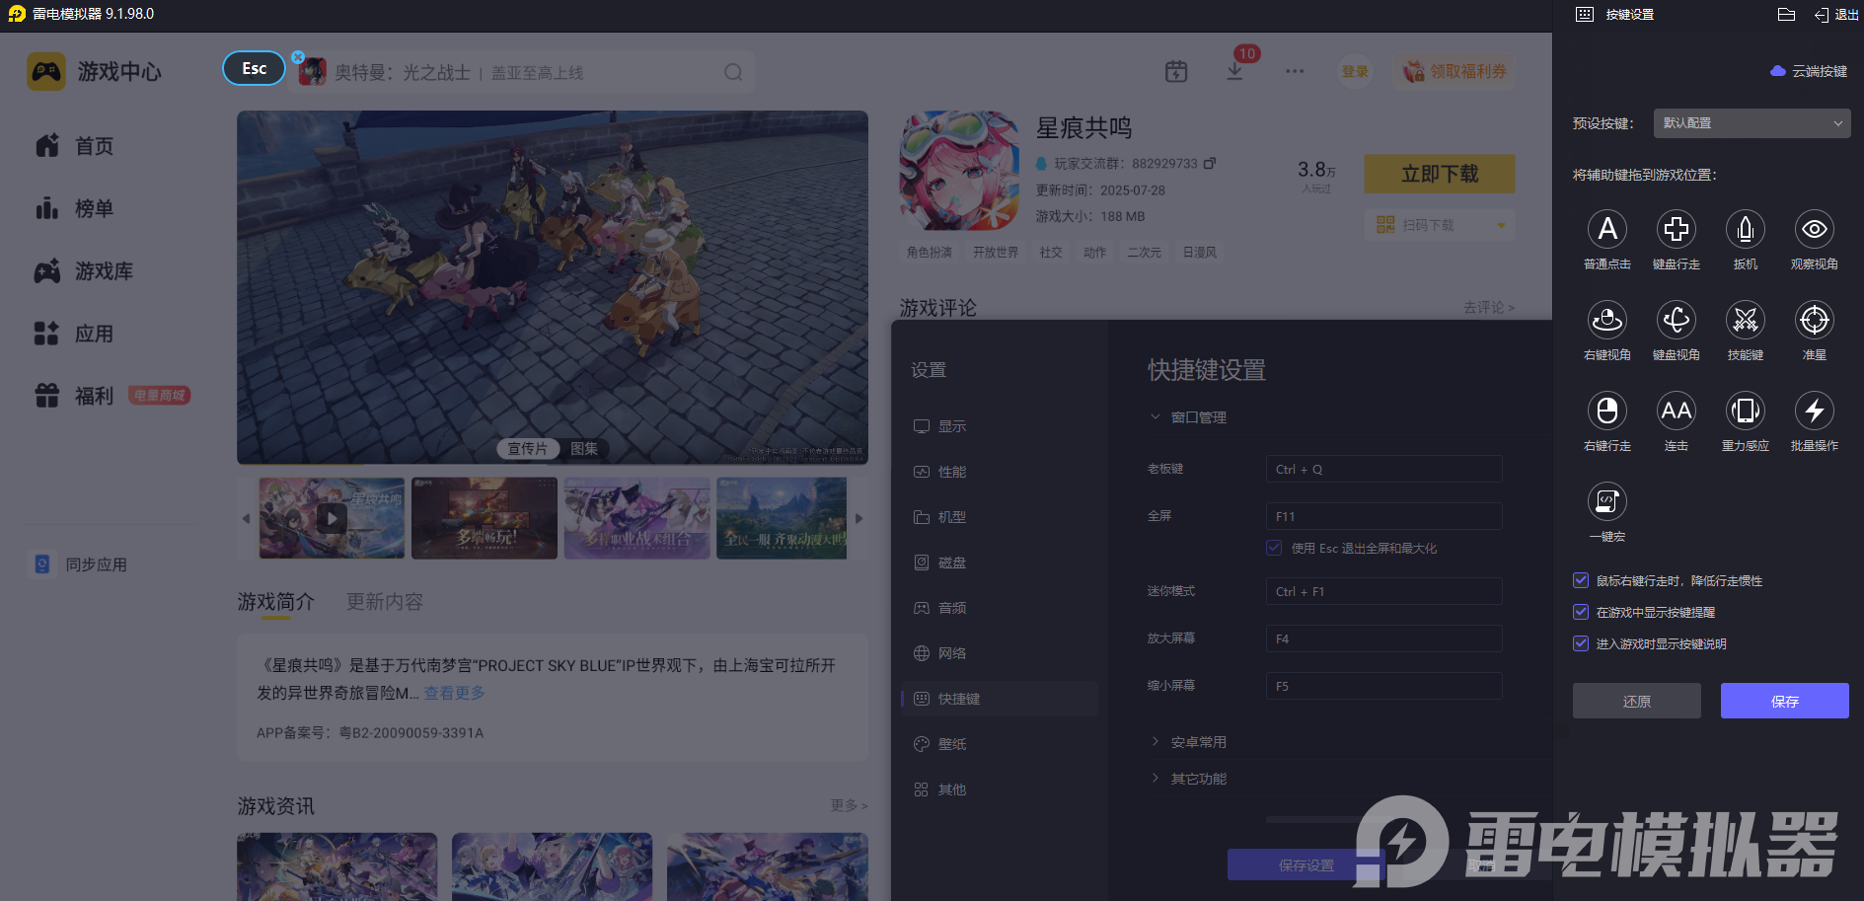Toggle 鼠标右键行走时,降低行走惯性 checkbox

point(1581,580)
